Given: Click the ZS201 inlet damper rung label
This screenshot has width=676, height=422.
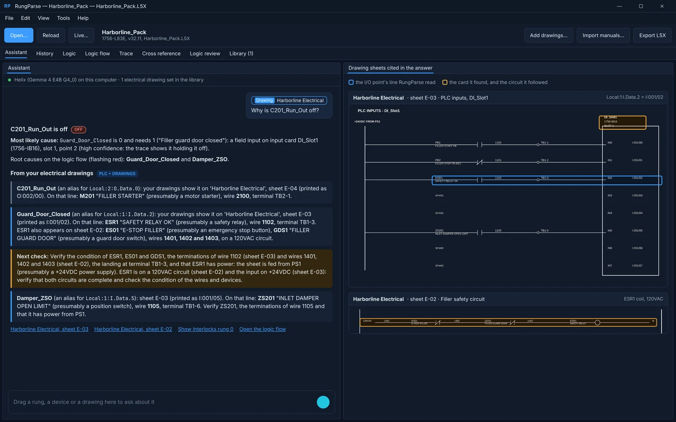Looking at the screenshot, I should 451,232.
